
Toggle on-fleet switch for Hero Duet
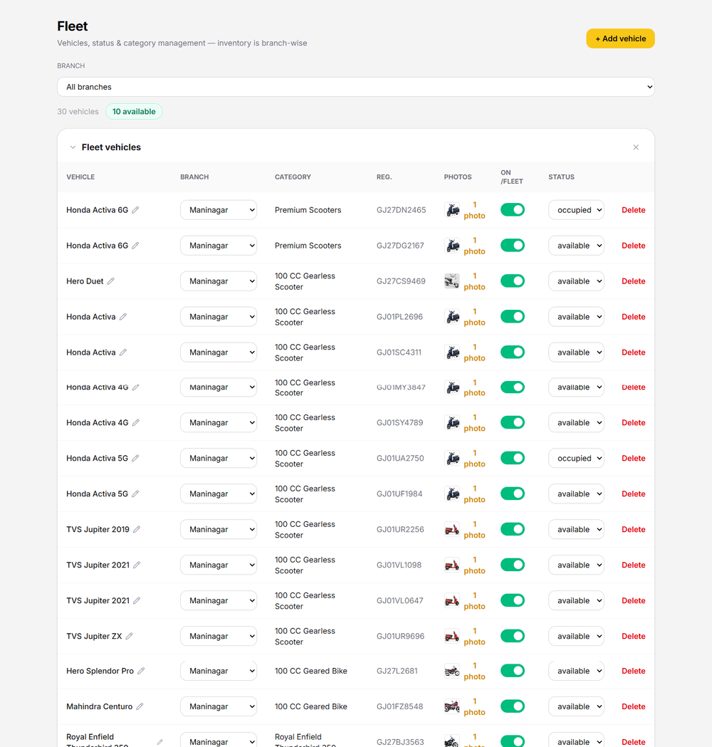point(513,281)
